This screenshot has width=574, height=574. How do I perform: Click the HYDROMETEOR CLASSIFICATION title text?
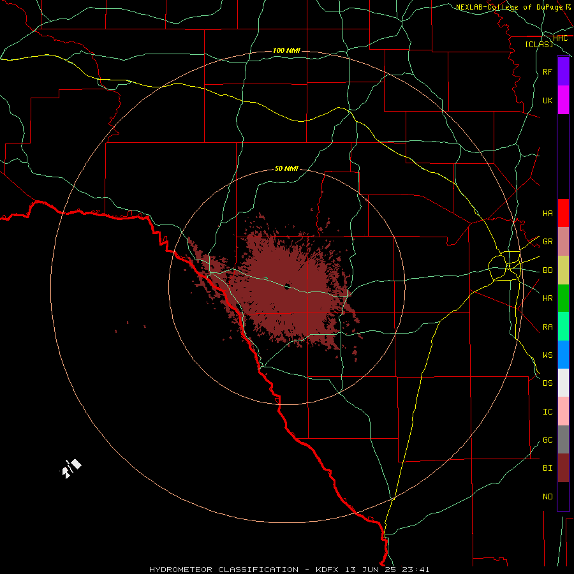224,570
